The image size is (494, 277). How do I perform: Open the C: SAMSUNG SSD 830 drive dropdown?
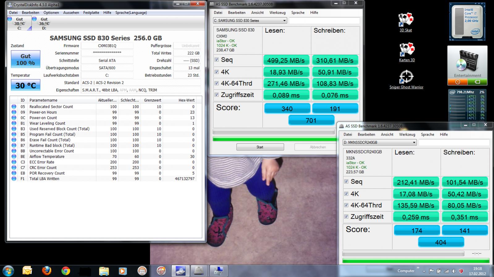click(250, 21)
